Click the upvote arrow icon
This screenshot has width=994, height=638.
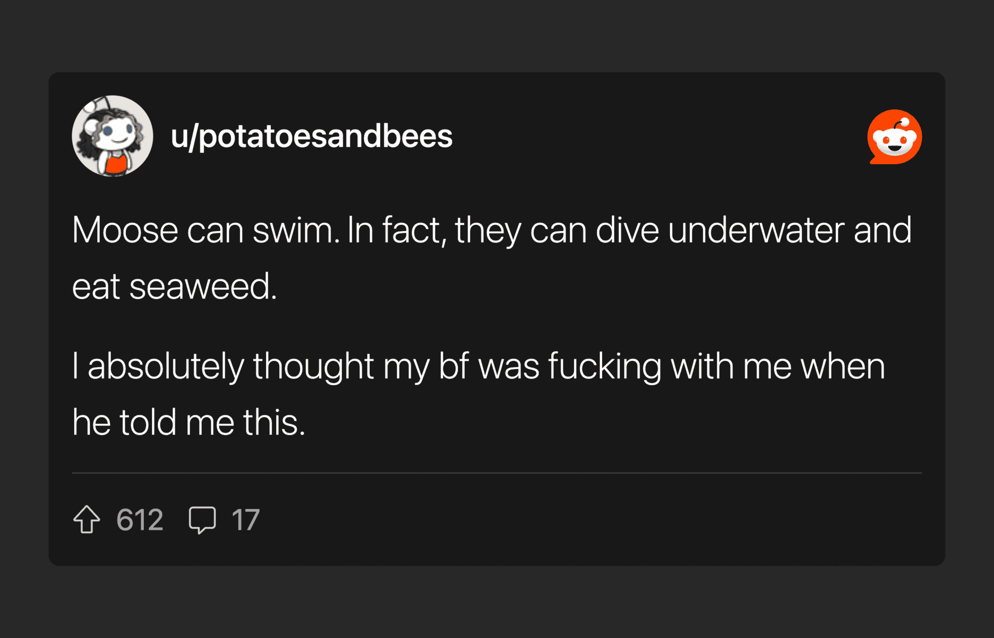point(87,519)
